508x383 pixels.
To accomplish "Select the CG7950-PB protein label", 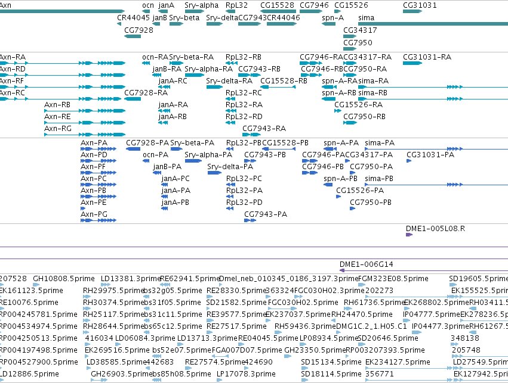I will click(x=371, y=203).
